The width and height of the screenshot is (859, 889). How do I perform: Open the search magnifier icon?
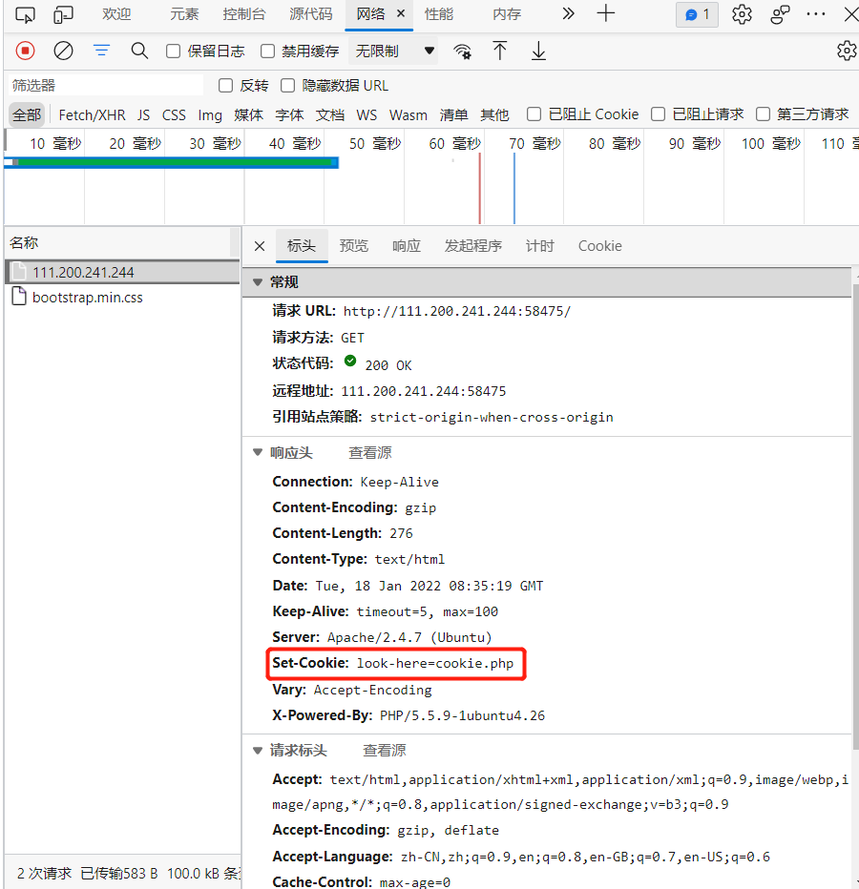[139, 51]
